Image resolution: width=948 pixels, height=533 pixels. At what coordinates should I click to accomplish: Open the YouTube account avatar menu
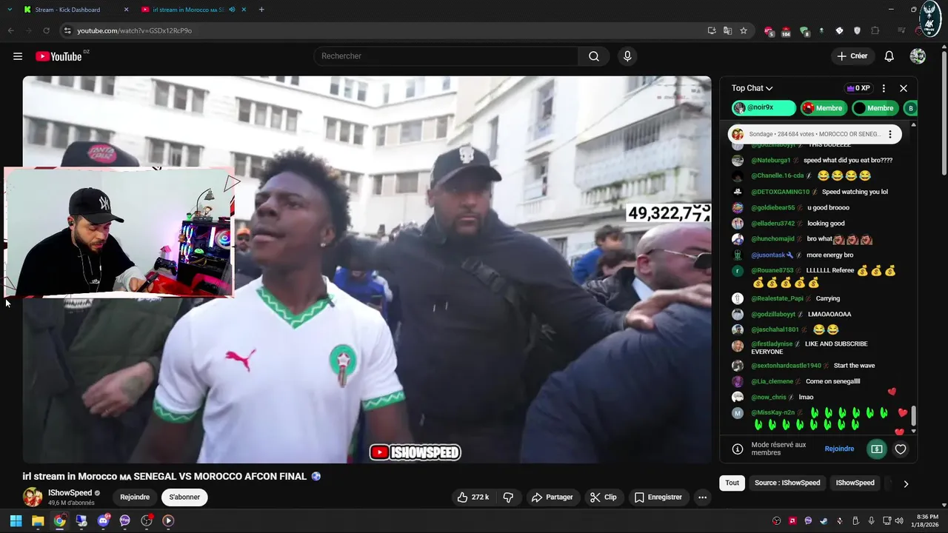[x=918, y=56]
